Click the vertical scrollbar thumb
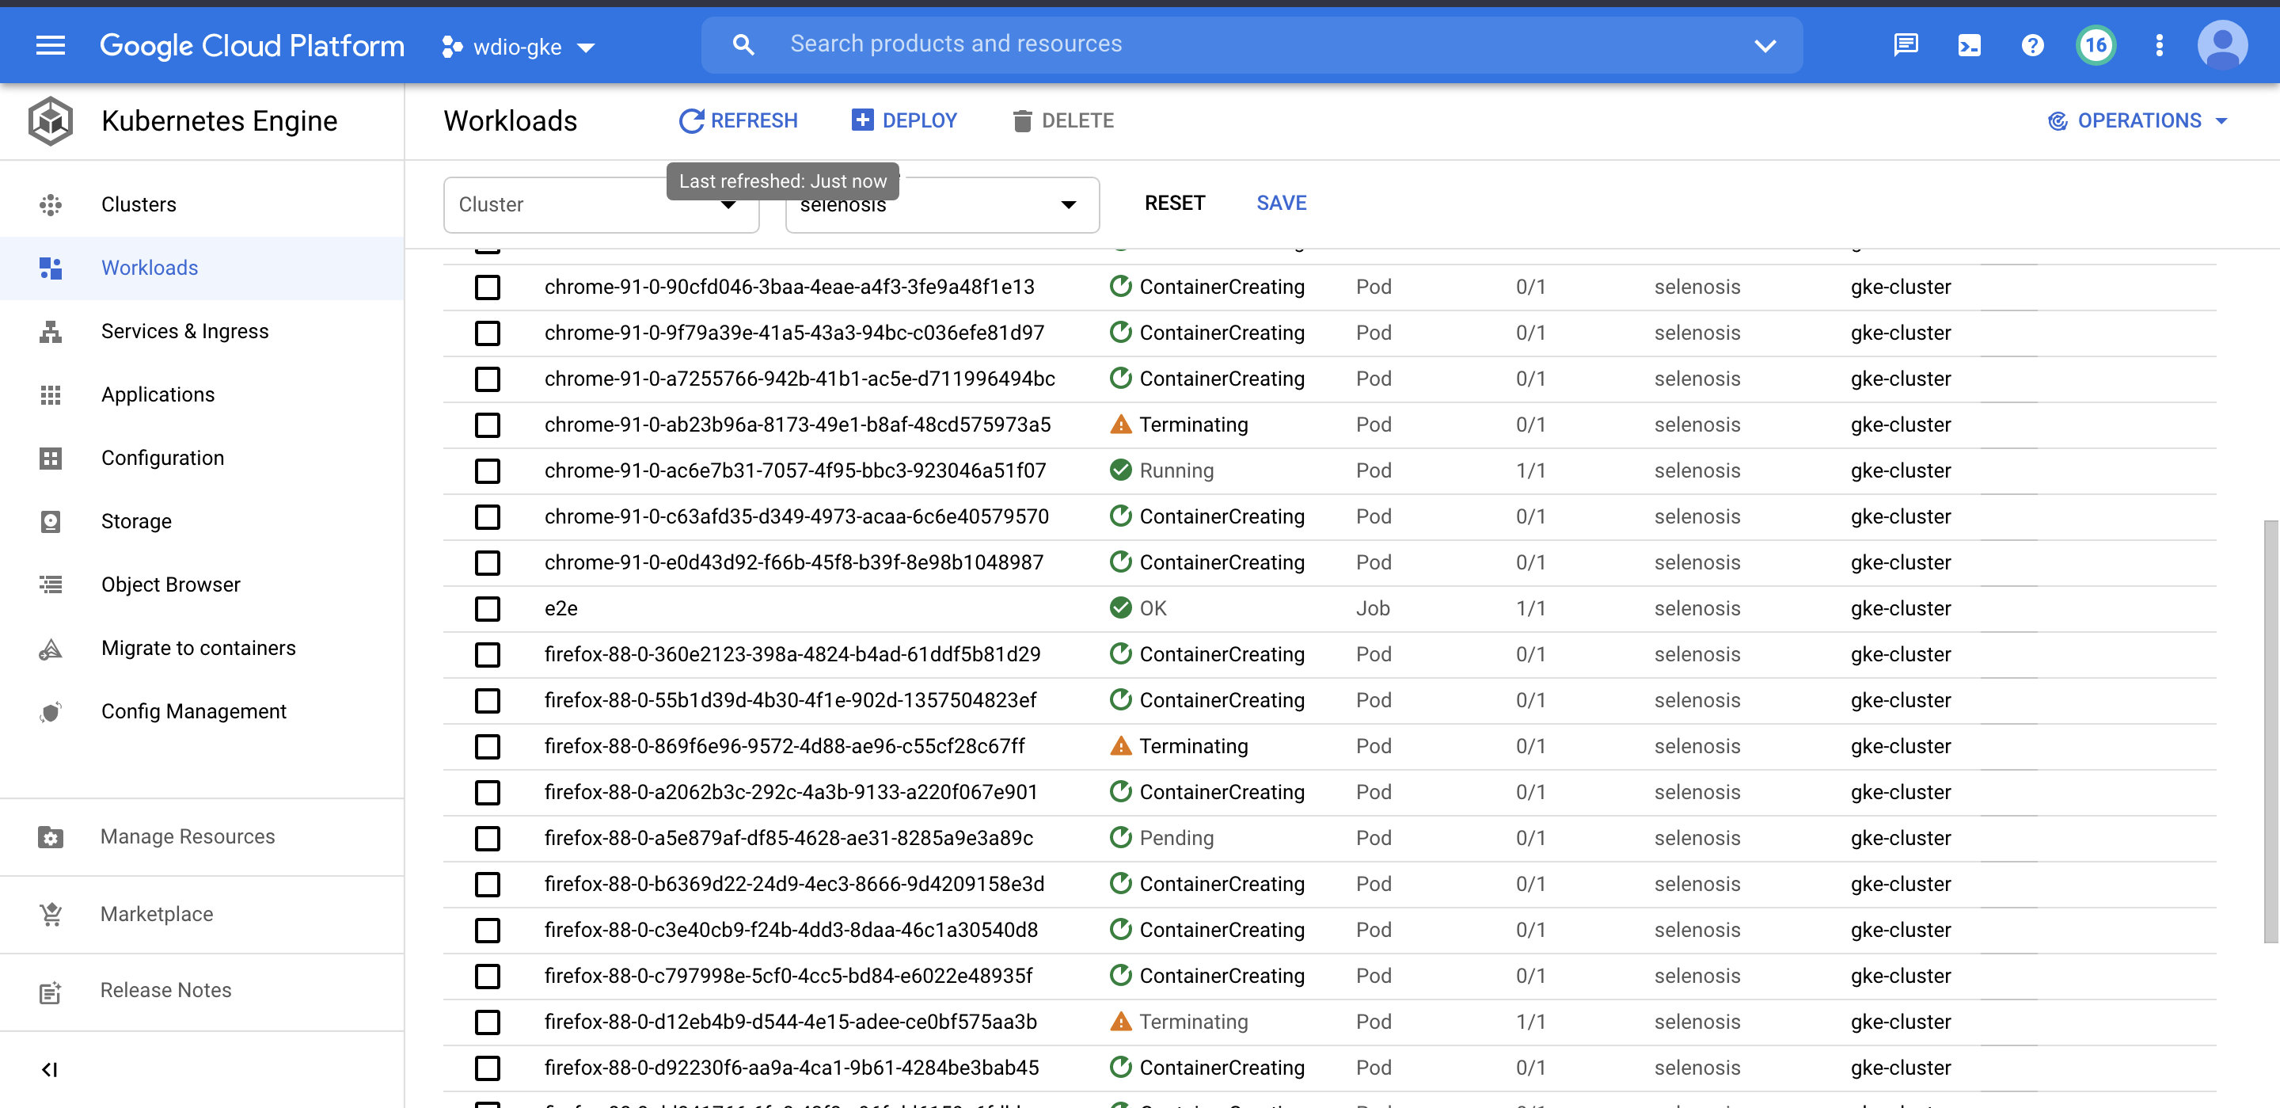The width and height of the screenshot is (2280, 1108). pos(2270,732)
